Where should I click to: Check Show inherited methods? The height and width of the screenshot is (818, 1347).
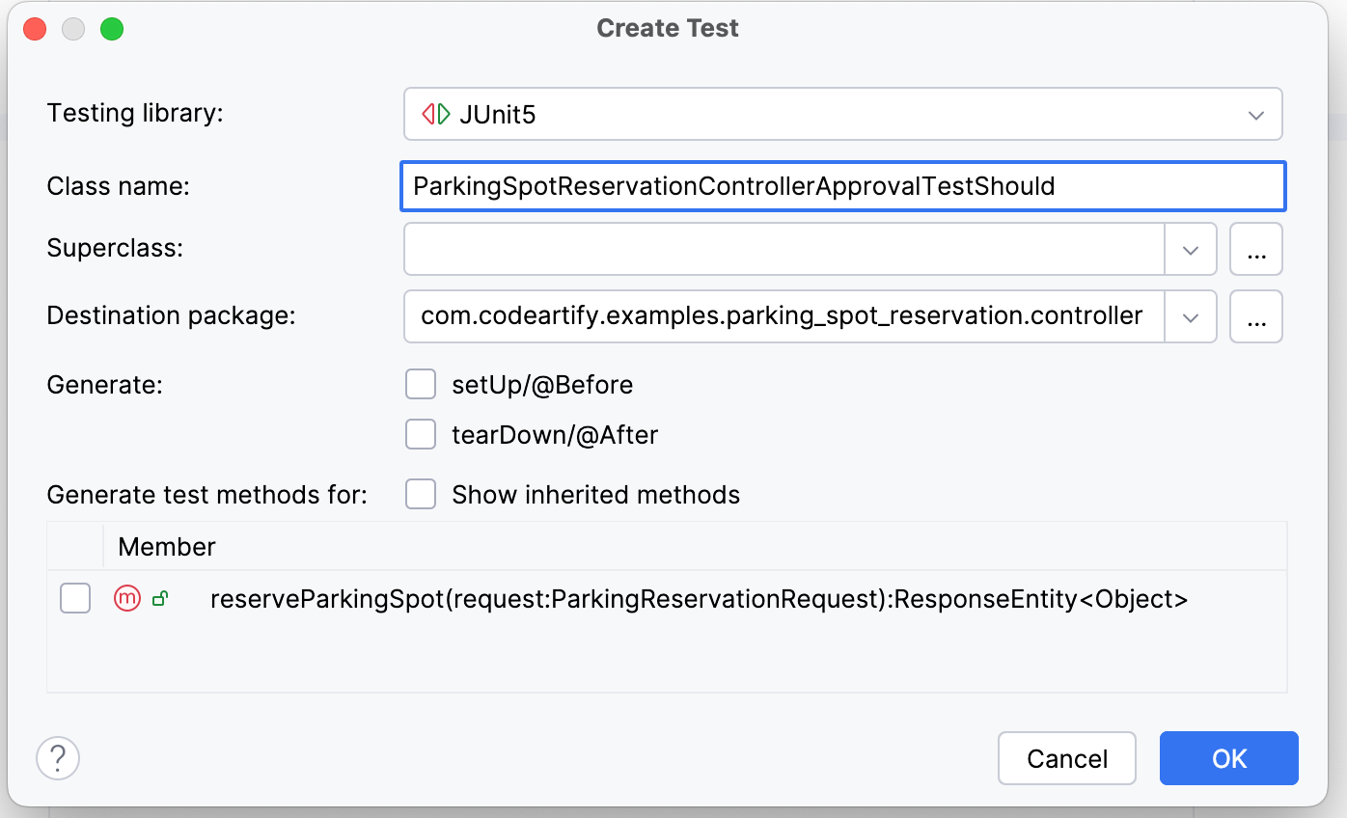point(421,495)
